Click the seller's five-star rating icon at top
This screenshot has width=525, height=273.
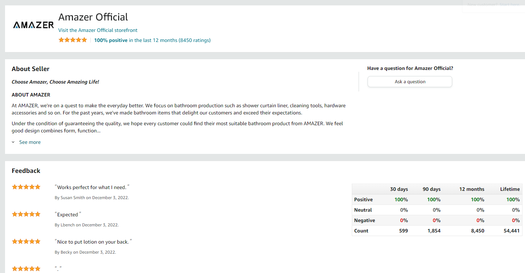click(x=73, y=40)
